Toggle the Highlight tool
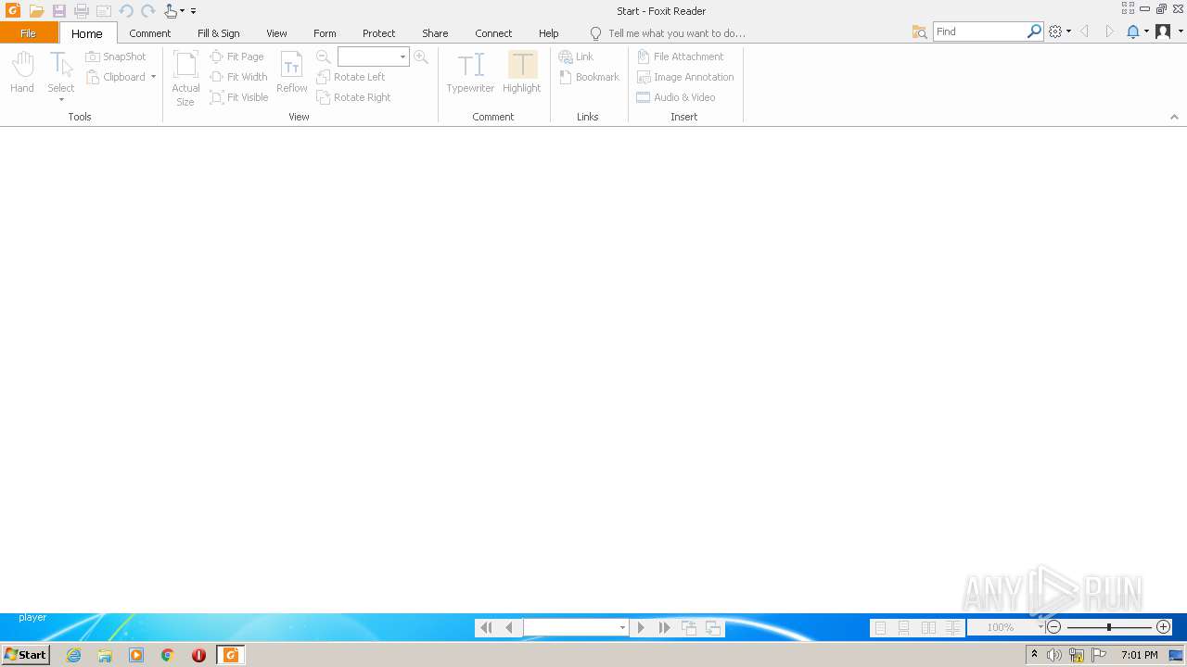 [522, 73]
